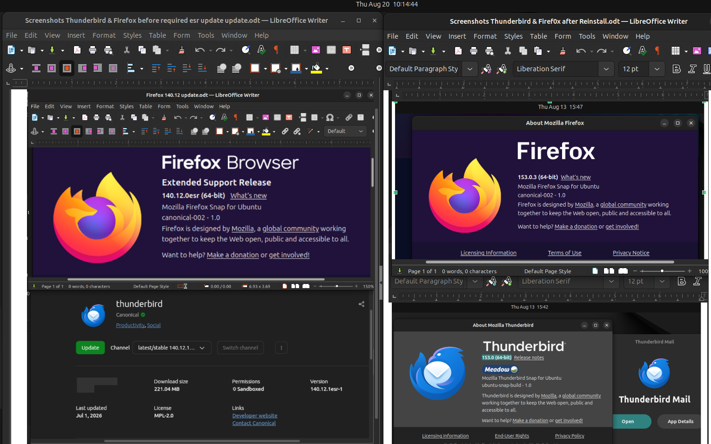The height and width of the screenshot is (444, 711).
Task: Click Update Selected Style icon beside paragraph style
Action: pyautogui.click(x=486, y=69)
